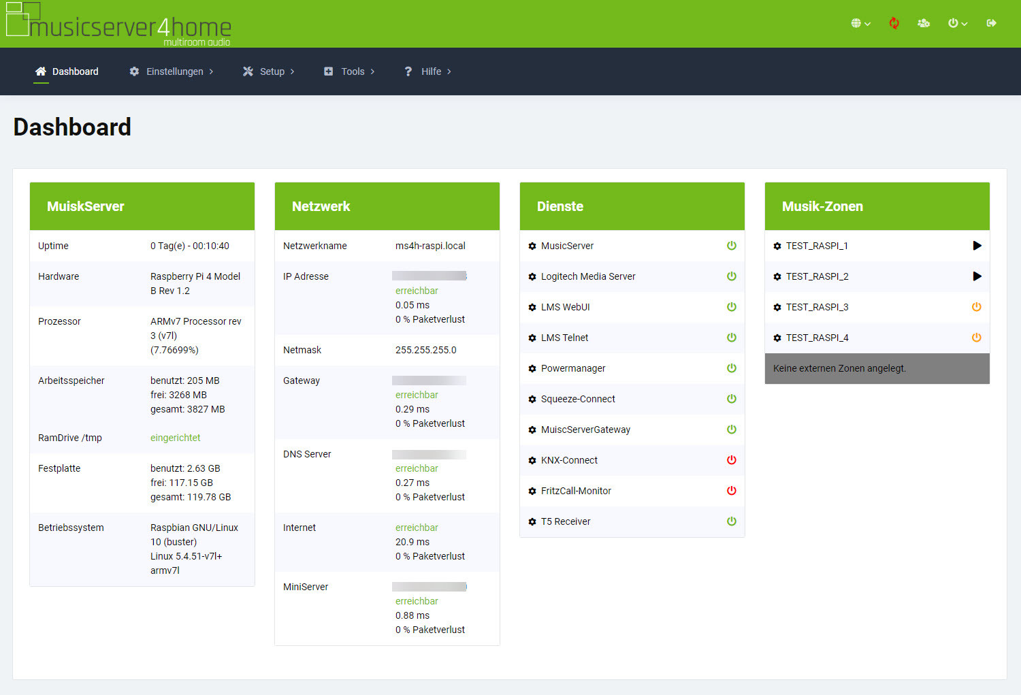Toggle Squeeze-Connect service power

point(732,399)
